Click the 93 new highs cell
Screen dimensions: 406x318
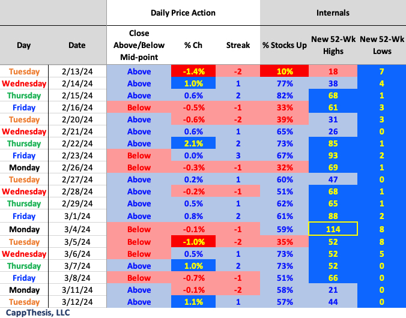(x=333, y=155)
